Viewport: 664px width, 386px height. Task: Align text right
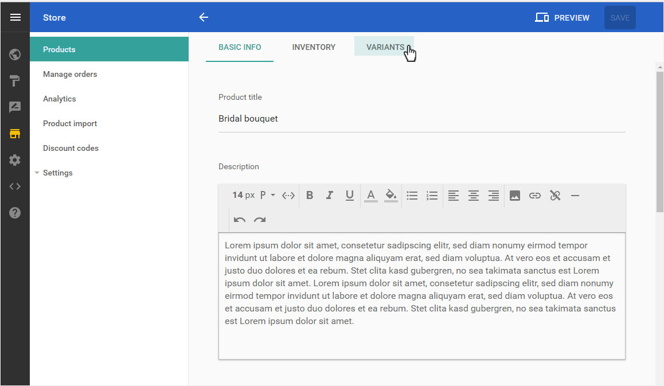point(493,196)
